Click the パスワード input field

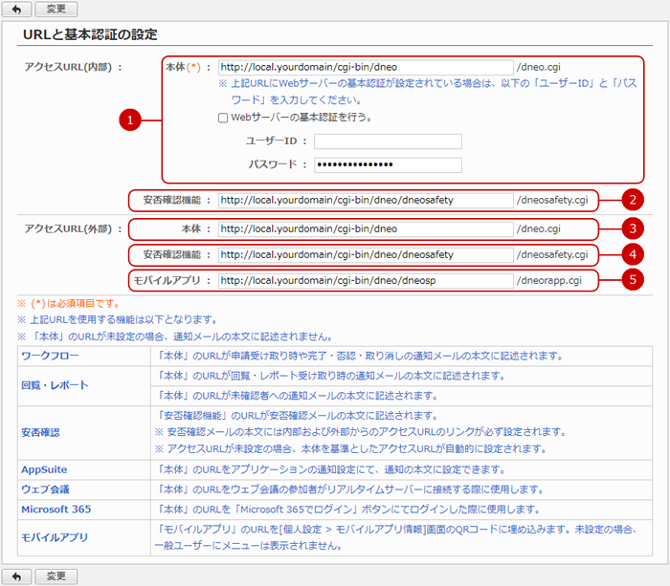388,164
